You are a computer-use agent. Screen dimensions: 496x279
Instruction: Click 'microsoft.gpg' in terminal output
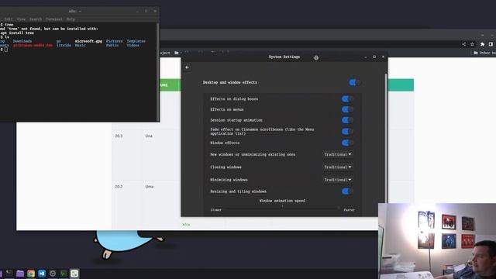tap(88, 41)
